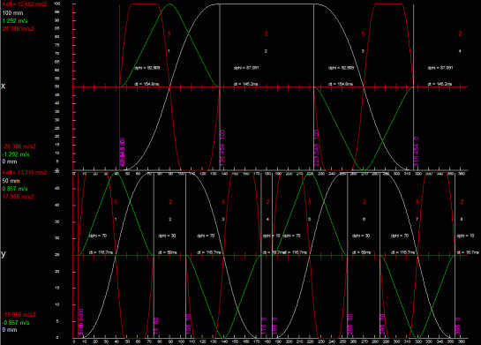Click the red 17.956 m/s2 acceleration label
The width and height of the screenshot is (481, 345).
click(19, 197)
